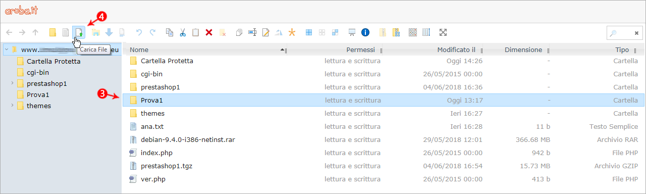Click the copy files icon
The width and height of the screenshot is (646, 194).
(170, 32)
